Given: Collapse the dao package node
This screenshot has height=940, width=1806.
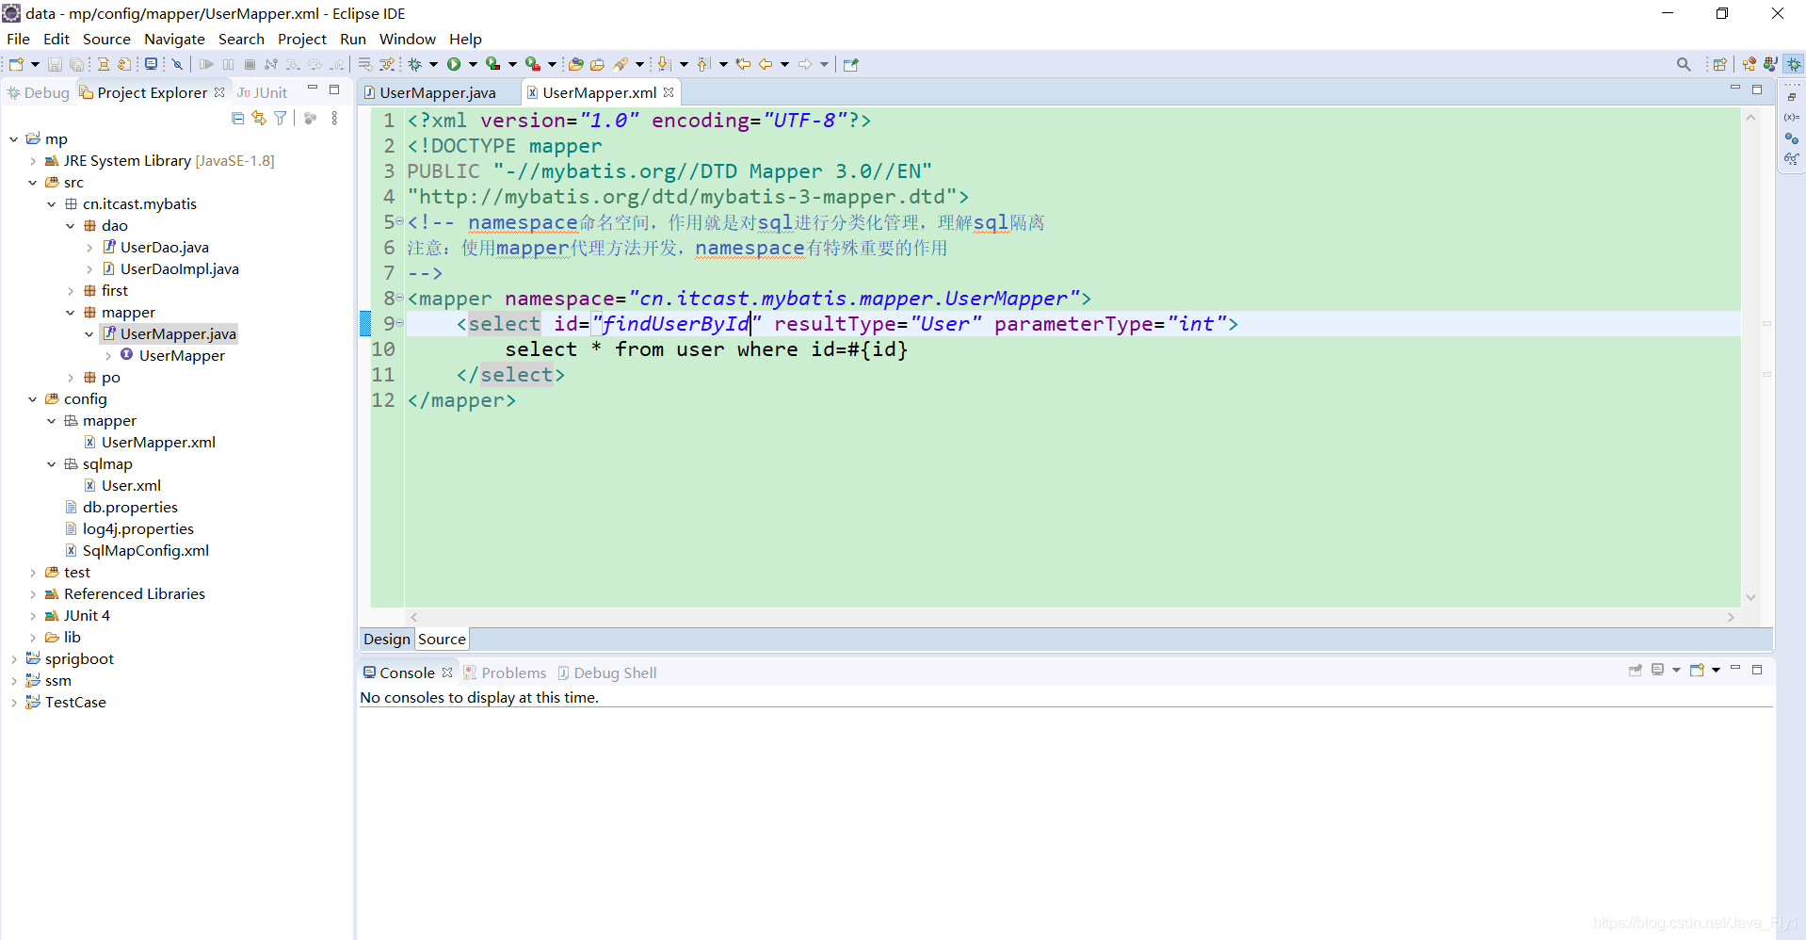Looking at the screenshot, I should pos(71,226).
